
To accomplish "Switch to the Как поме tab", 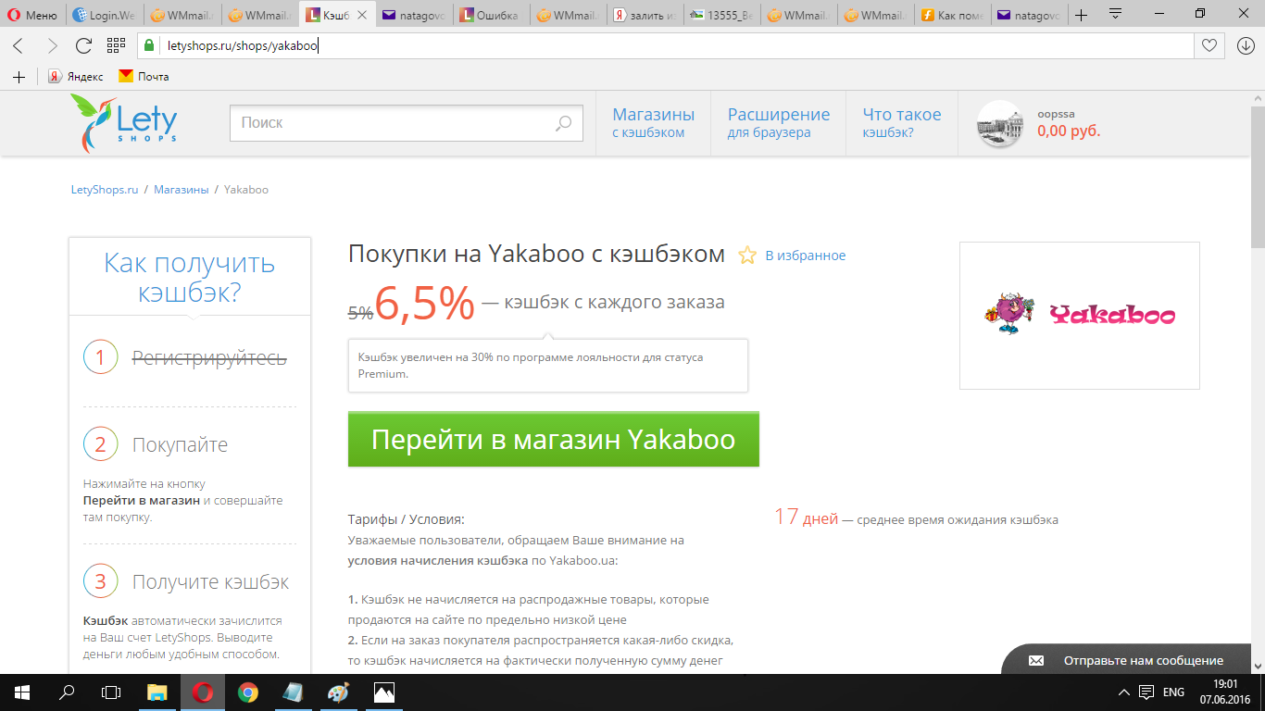I will tap(953, 15).
